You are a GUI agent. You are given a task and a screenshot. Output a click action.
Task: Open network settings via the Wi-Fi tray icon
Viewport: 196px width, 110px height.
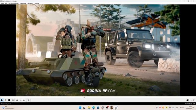[181, 108]
